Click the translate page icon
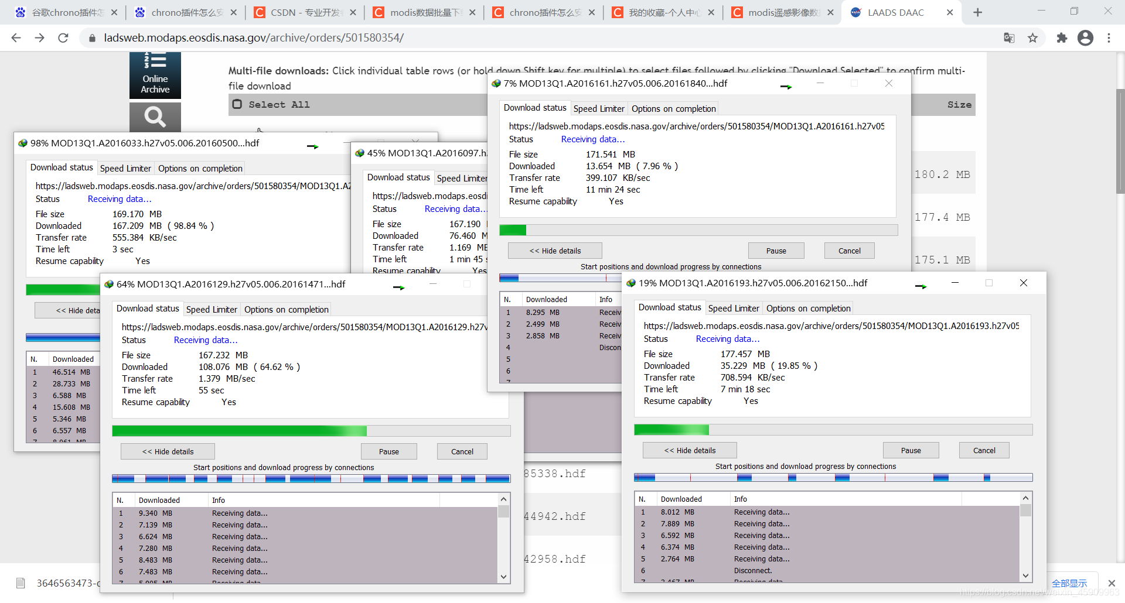The image size is (1125, 603). tap(1009, 38)
